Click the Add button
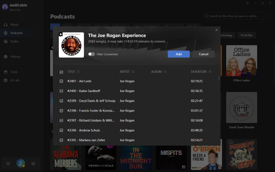 [178, 54]
